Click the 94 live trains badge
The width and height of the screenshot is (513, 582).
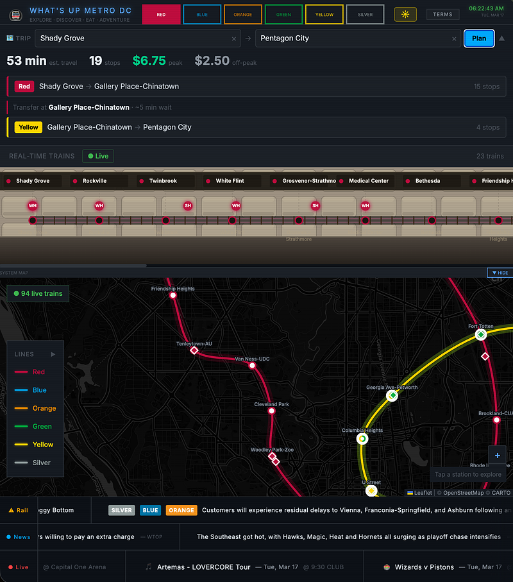pyautogui.click(x=38, y=294)
